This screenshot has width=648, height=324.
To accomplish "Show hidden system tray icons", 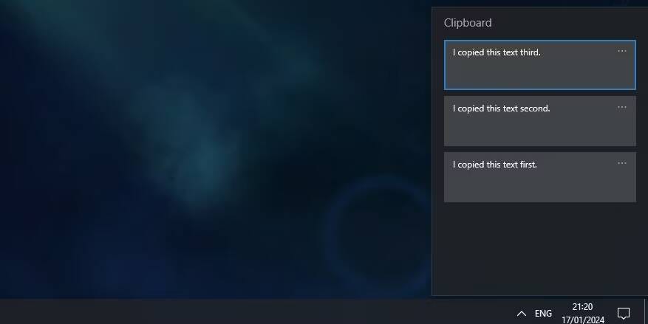I will (x=522, y=314).
